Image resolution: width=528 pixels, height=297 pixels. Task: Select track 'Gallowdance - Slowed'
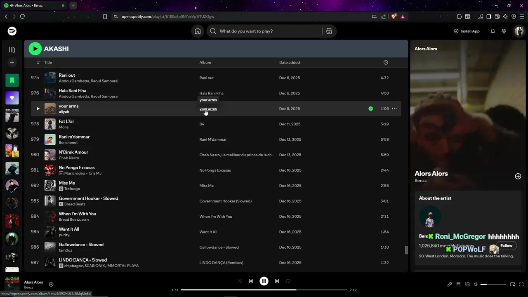(x=81, y=245)
